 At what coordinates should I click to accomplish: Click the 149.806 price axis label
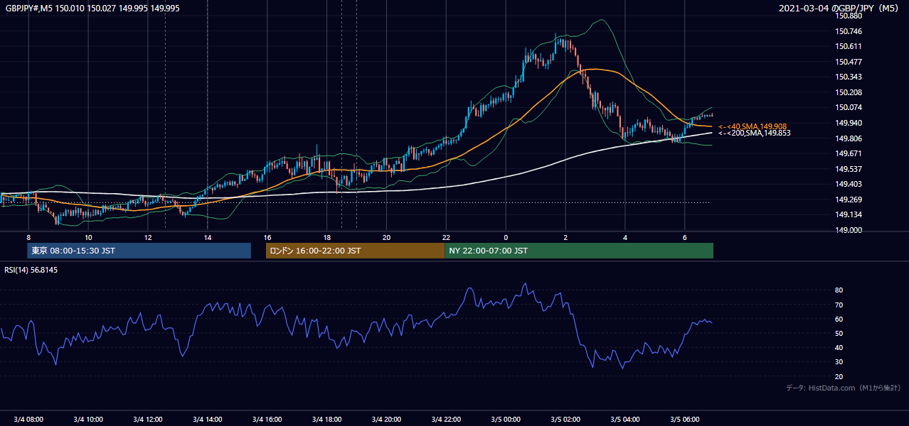click(849, 138)
